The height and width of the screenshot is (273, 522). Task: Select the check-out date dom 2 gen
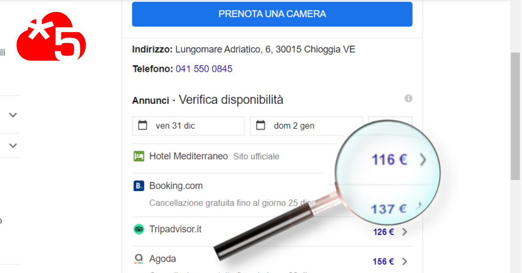click(x=306, y=126)
